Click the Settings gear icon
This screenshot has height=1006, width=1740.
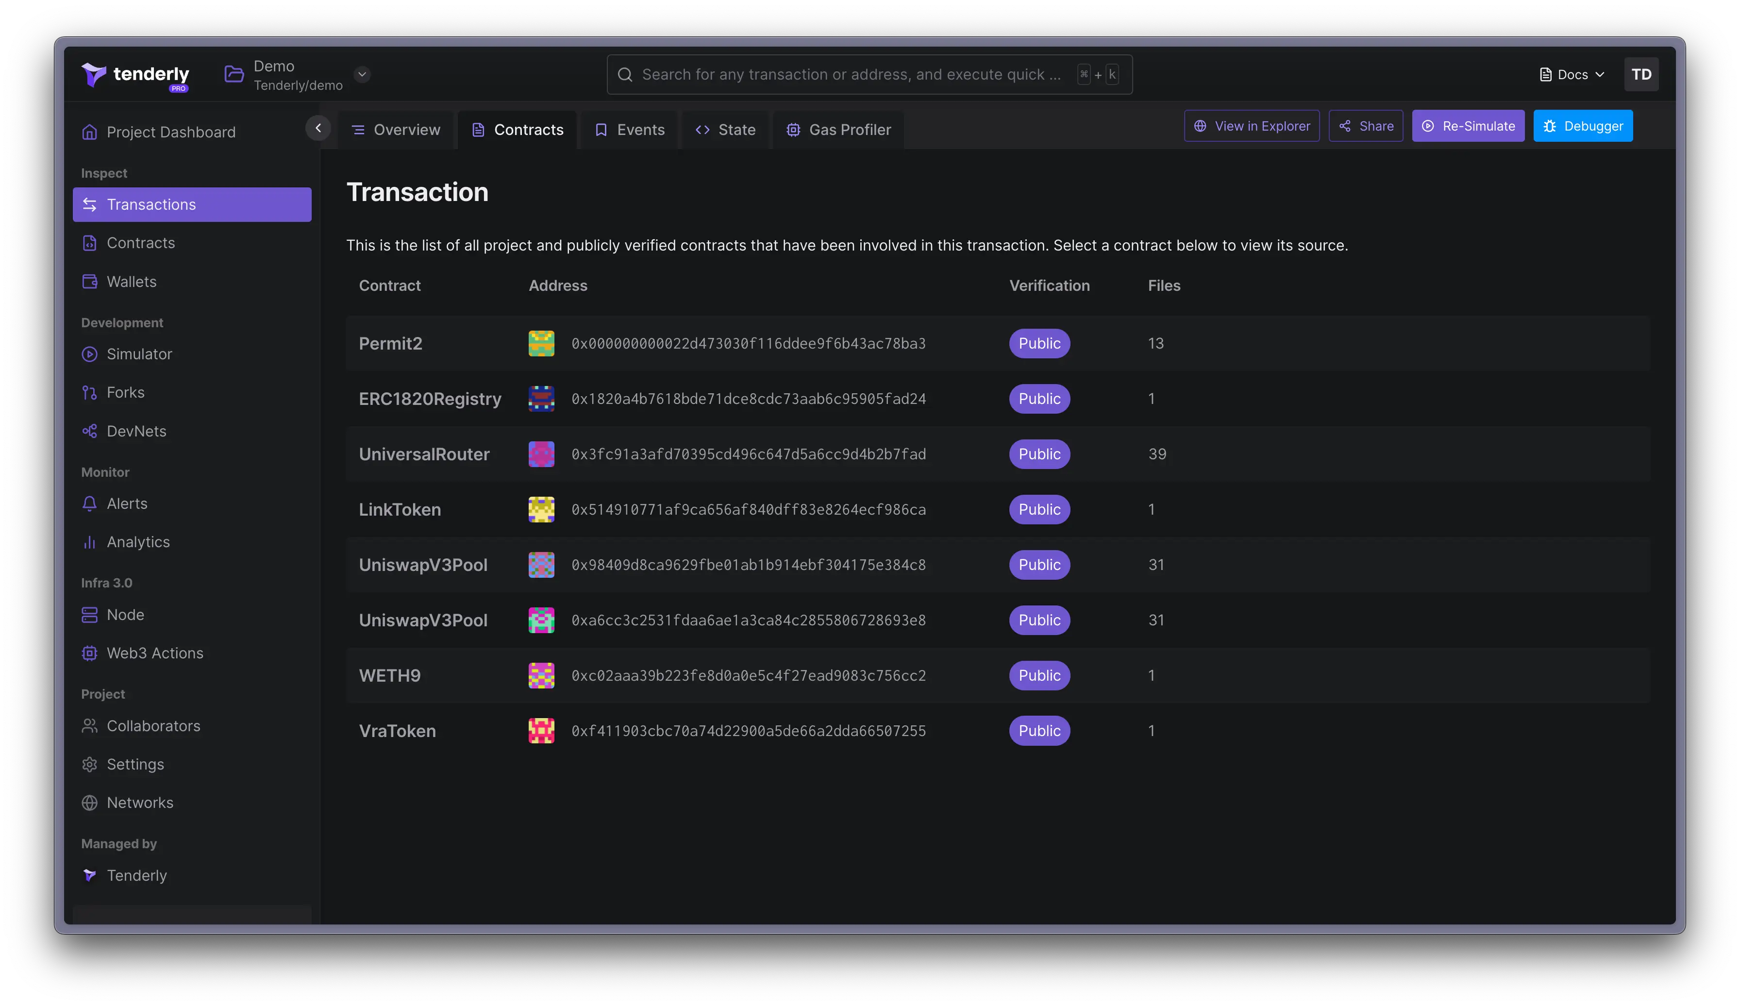pos(90,764)
